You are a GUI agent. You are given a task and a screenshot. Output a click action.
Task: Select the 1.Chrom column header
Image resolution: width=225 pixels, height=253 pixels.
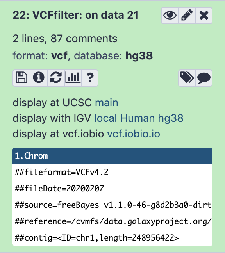pyautogui.click(x=112, y=156)
